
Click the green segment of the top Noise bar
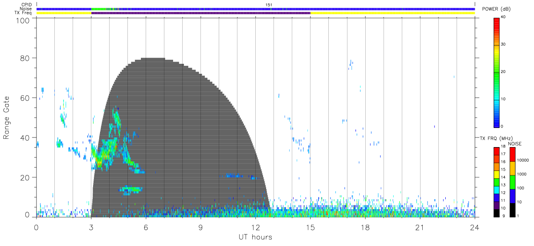point(98,9)
